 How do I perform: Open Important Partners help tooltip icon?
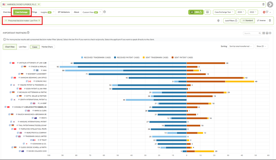28,33
